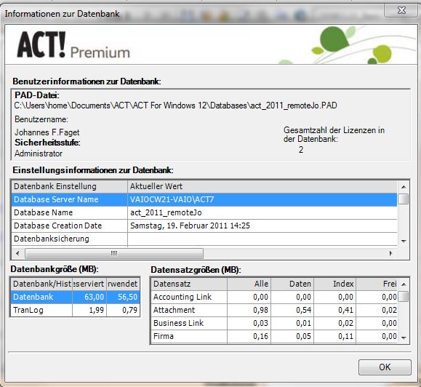Select the Attachment record row

pyautogui.click(x=274, y=310)
